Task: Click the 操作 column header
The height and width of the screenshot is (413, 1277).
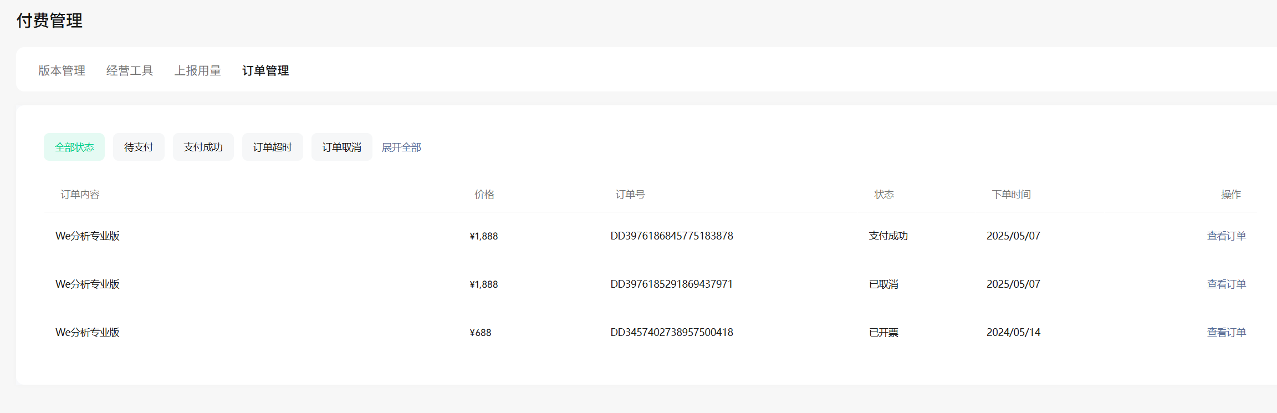Action: pos(1231,194)
